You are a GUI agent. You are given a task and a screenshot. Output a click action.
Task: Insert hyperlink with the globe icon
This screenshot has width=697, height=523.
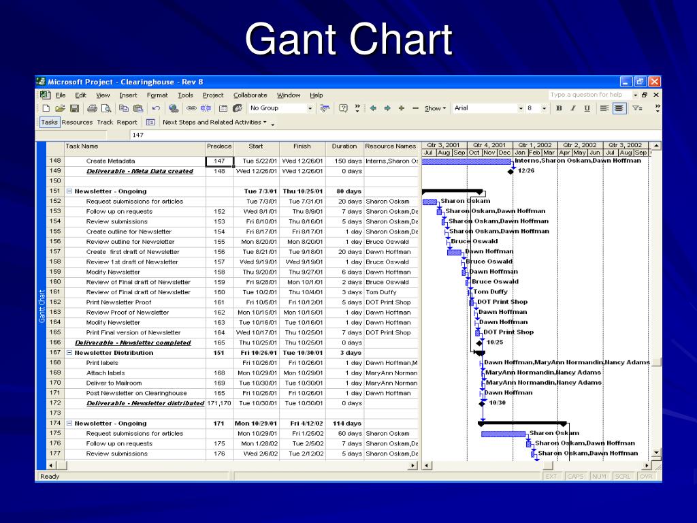tap(174, 108)
